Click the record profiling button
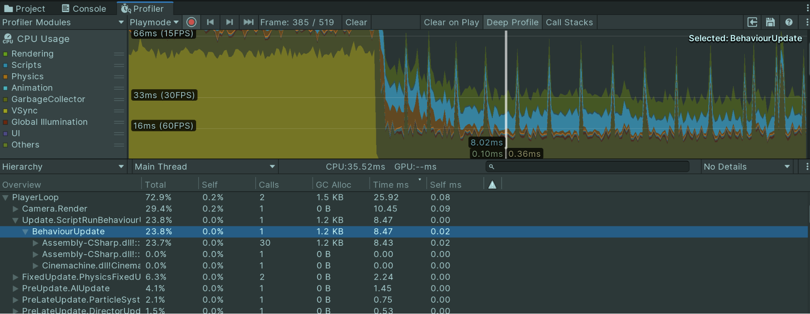The image size is (810, 314). (x=192, y=22)
